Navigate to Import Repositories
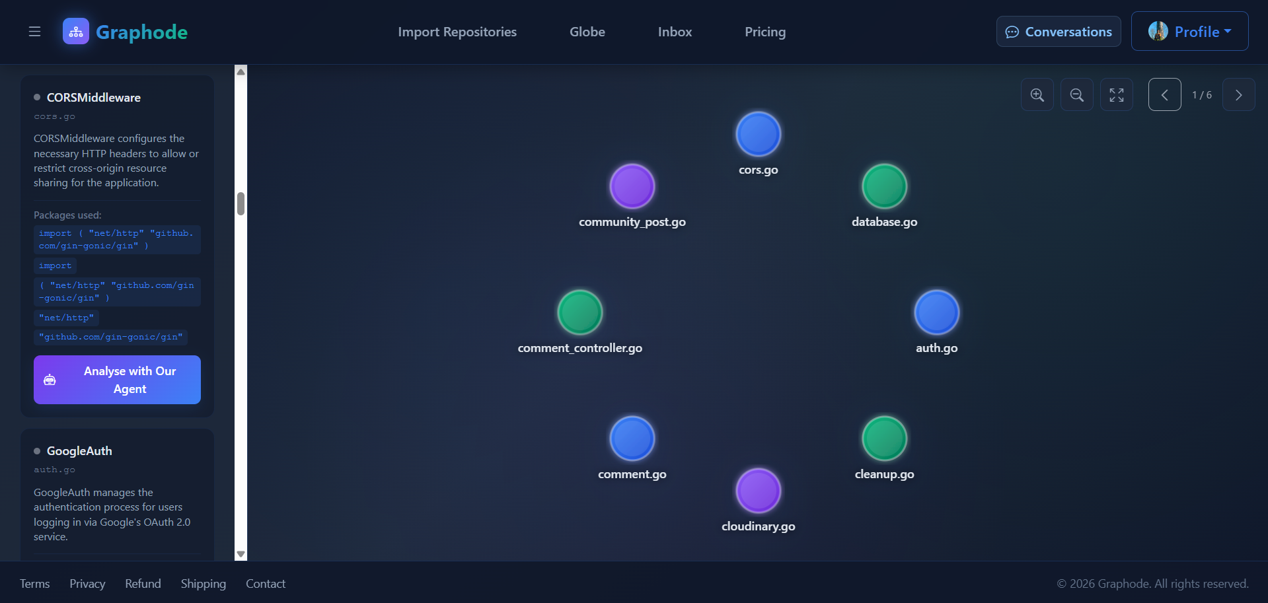1268x603 pixels. click(457, 31)
